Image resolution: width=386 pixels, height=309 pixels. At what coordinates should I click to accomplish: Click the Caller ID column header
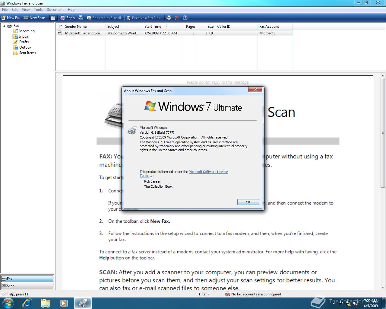click(x=236, y=27)
